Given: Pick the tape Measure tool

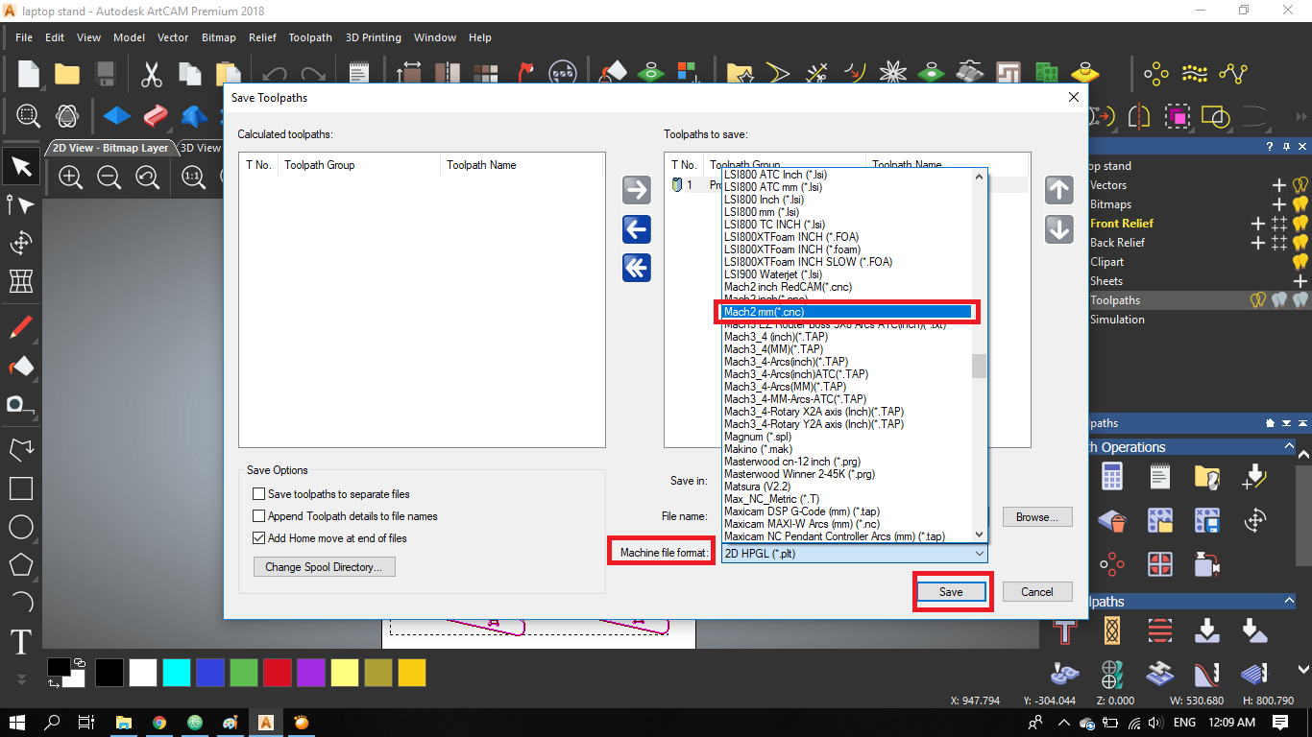Looking at the screenshot, I should point(21,404).
